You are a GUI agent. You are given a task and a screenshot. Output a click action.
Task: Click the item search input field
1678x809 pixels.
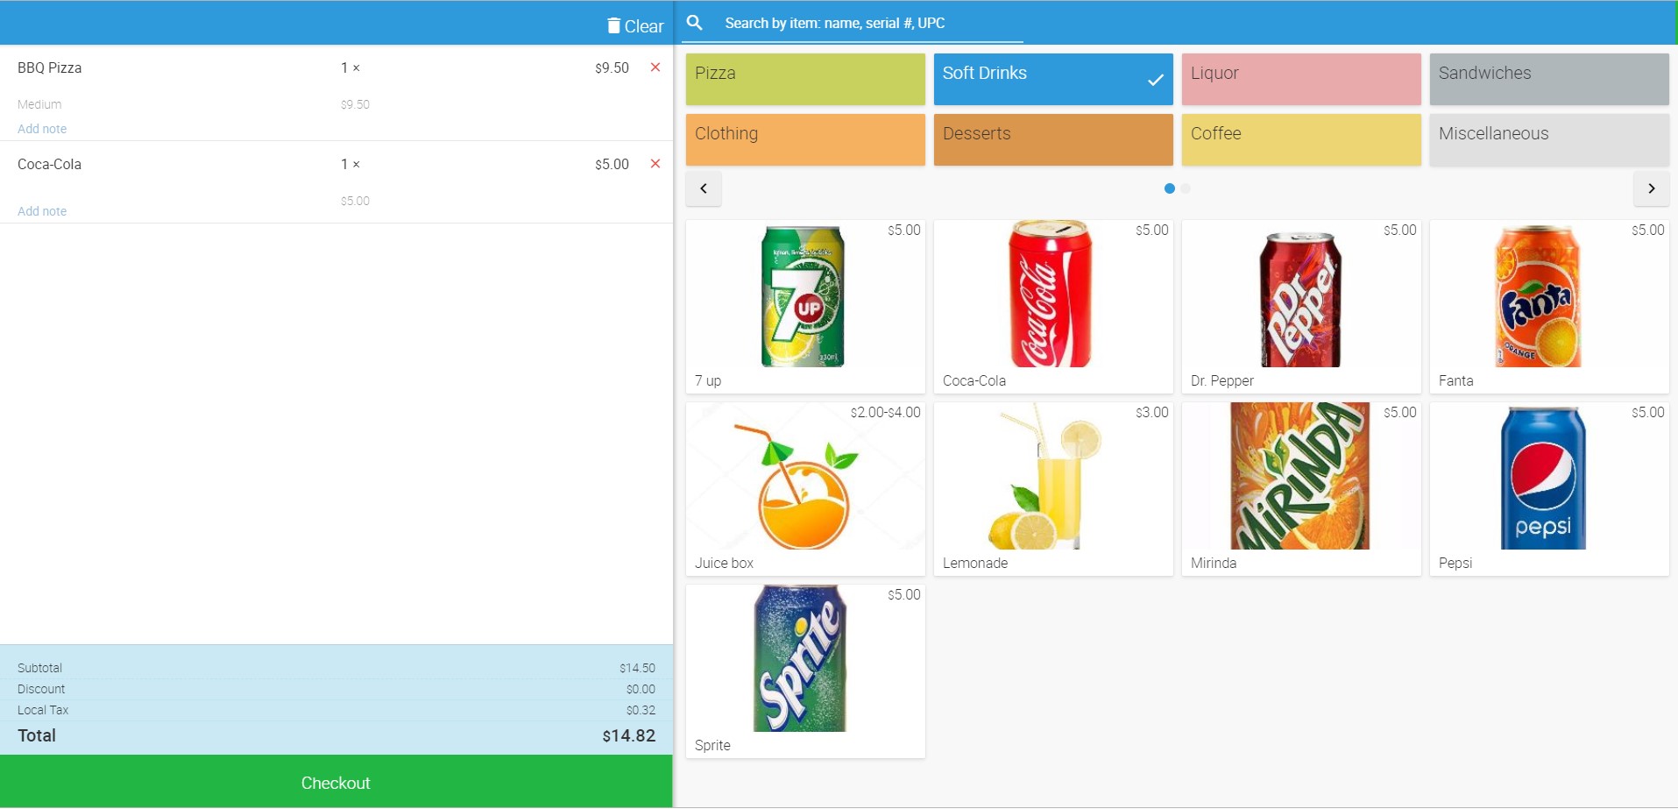pyautogui.click(x=872, y=24)
